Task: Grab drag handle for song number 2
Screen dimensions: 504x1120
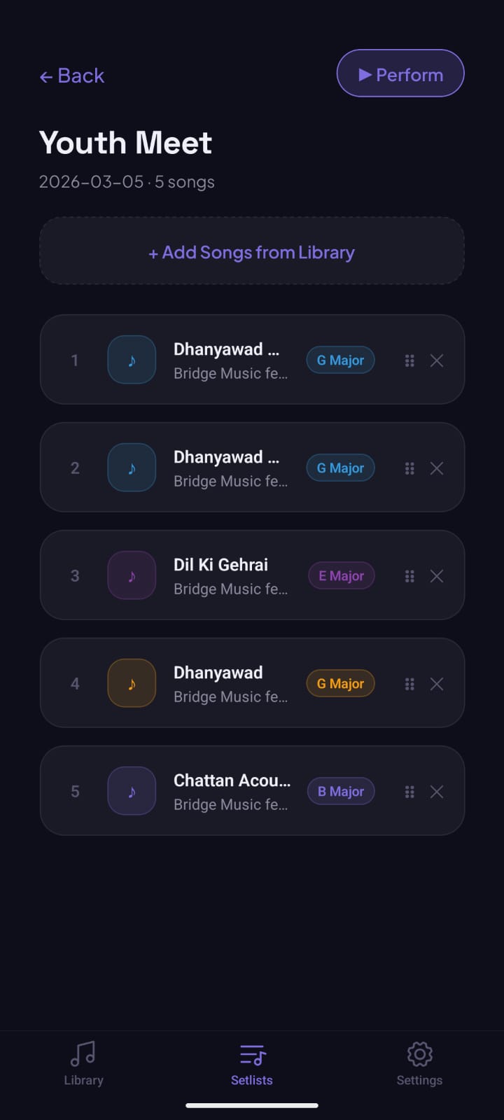Action: coord(409,468)
